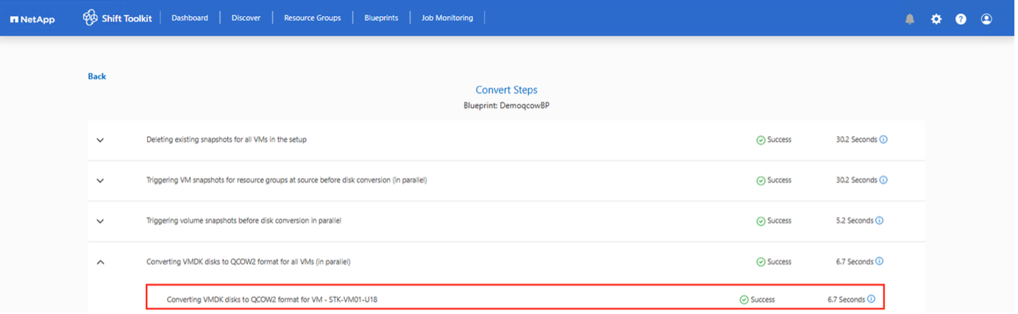Click the NetApp logo
The image size is (1018, 314).
point(35,18)
